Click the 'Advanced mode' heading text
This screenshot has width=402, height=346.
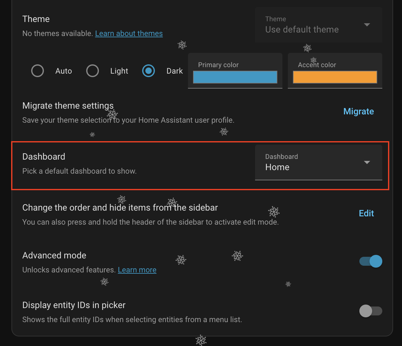[x=54, y=256]
